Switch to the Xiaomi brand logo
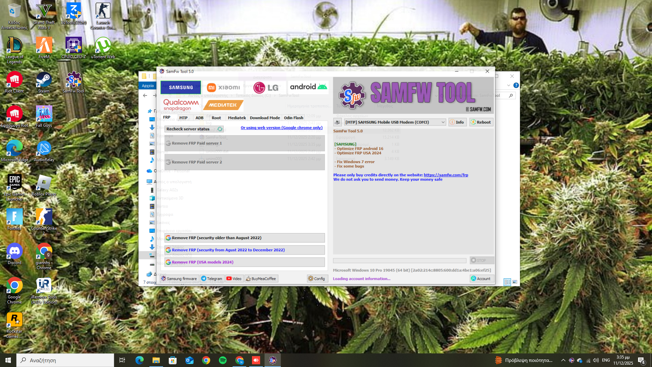Viewport: 652px width, 367px height. 223,87
